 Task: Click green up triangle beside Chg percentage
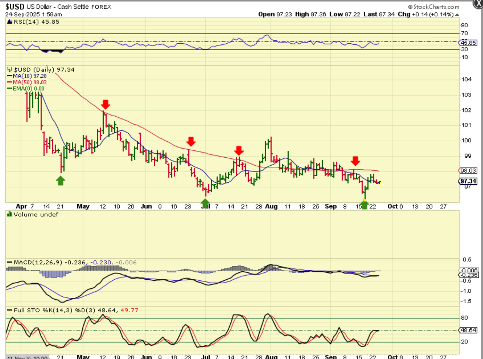456,14
